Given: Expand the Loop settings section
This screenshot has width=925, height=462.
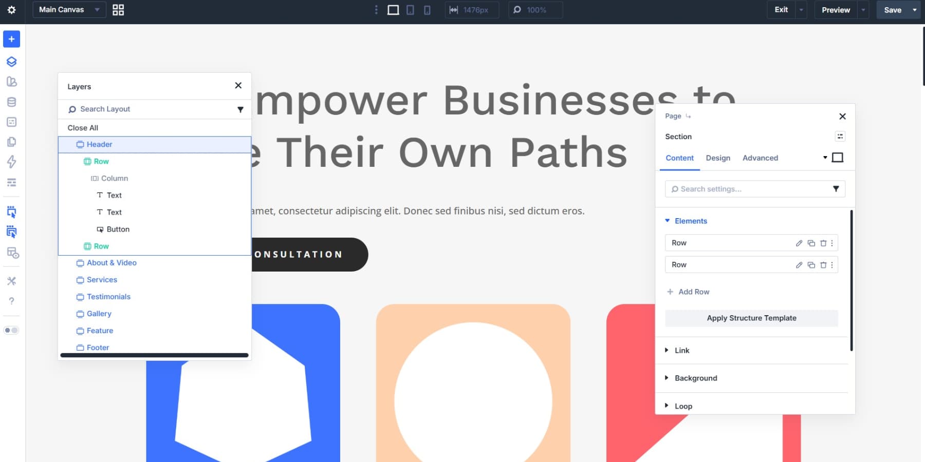Looking at the screenshot, I should (x=683, y=406).
